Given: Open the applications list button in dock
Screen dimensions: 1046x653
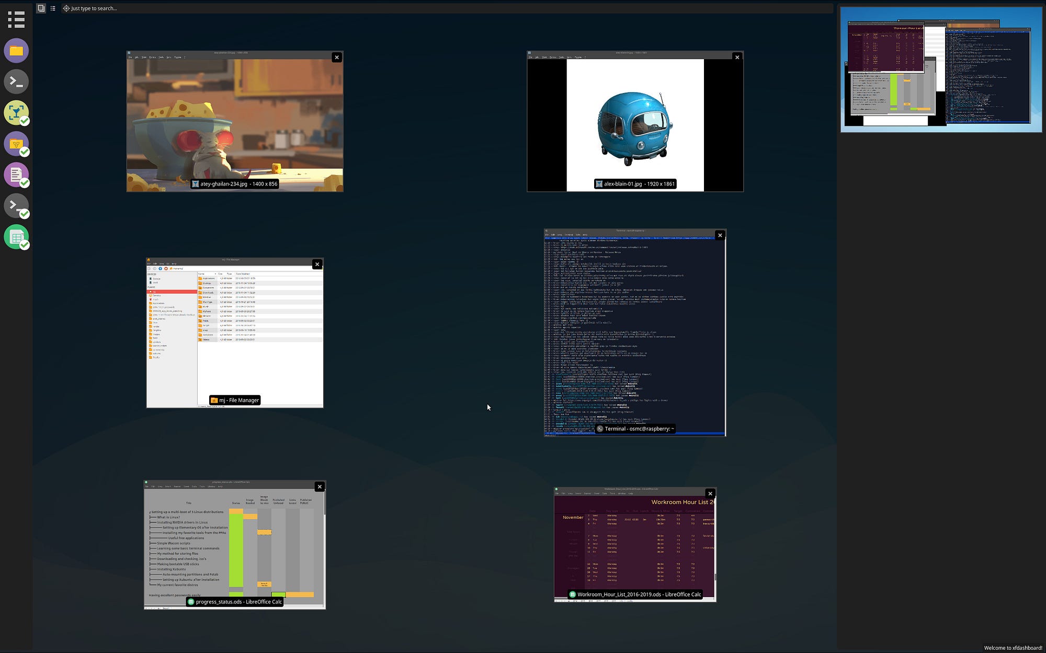Looking at the screenshot, I should tap(16, 19).
